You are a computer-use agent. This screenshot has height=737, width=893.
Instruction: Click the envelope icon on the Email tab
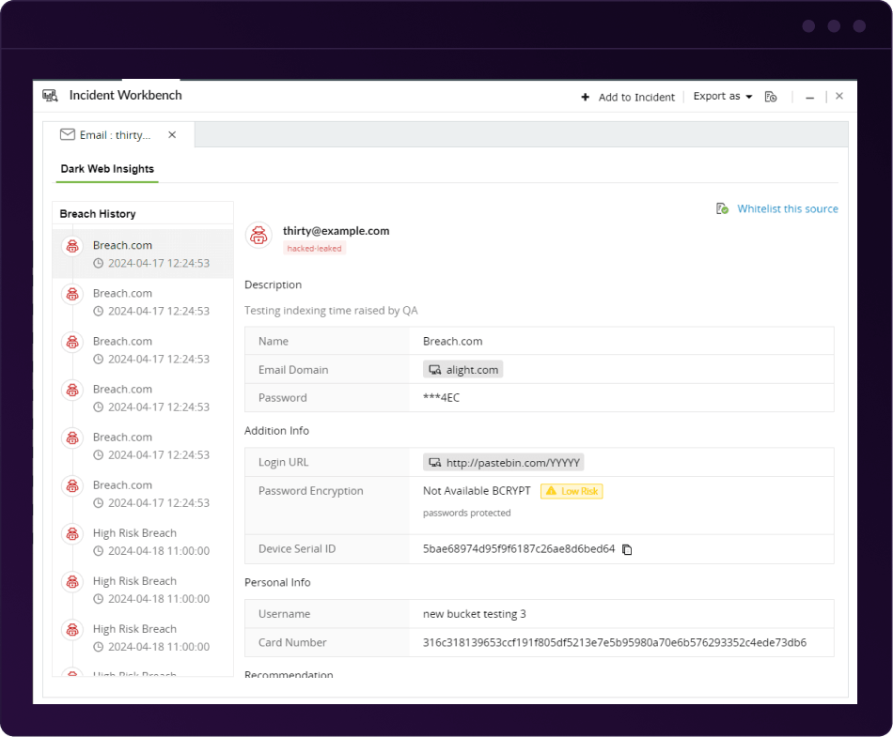[x=67, y=133]
